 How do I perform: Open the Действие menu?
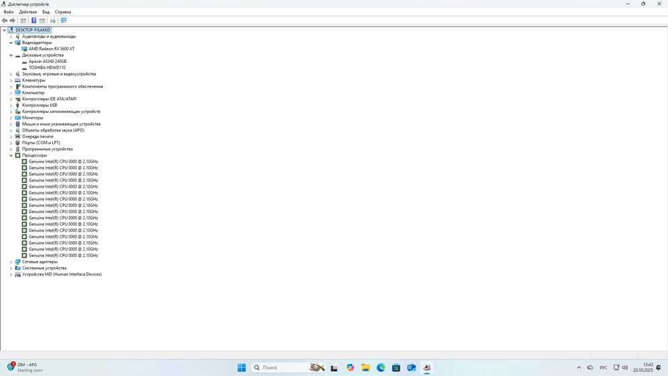pos(27,12)
